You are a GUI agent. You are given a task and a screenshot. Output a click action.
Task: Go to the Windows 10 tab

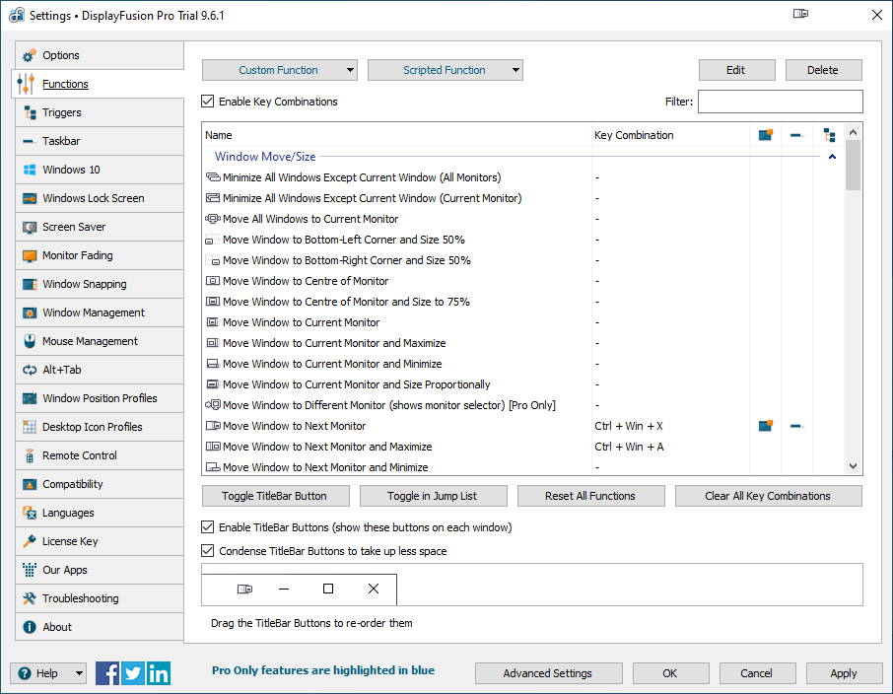100,170
